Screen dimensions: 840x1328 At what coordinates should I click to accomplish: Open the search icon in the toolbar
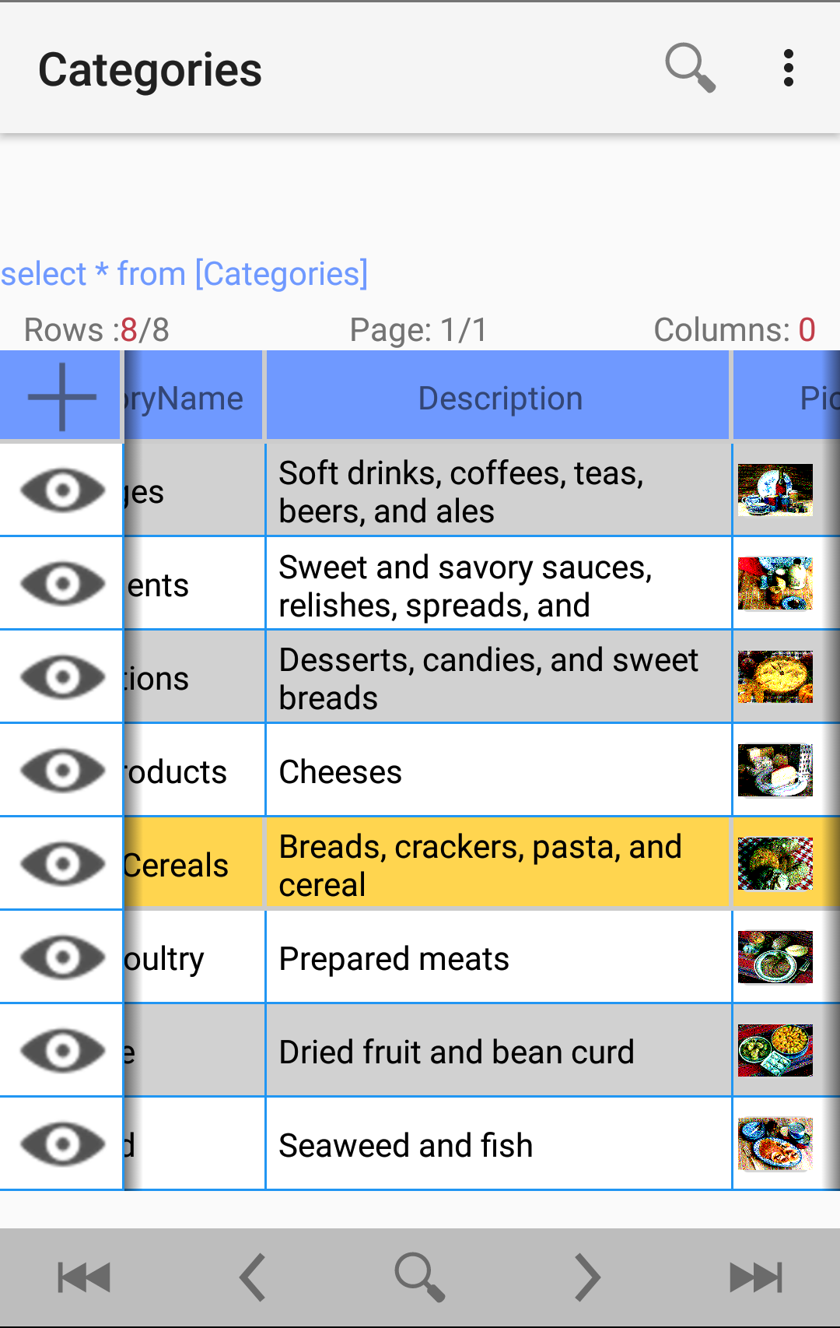pyautogui.click(x=691, y=69)
